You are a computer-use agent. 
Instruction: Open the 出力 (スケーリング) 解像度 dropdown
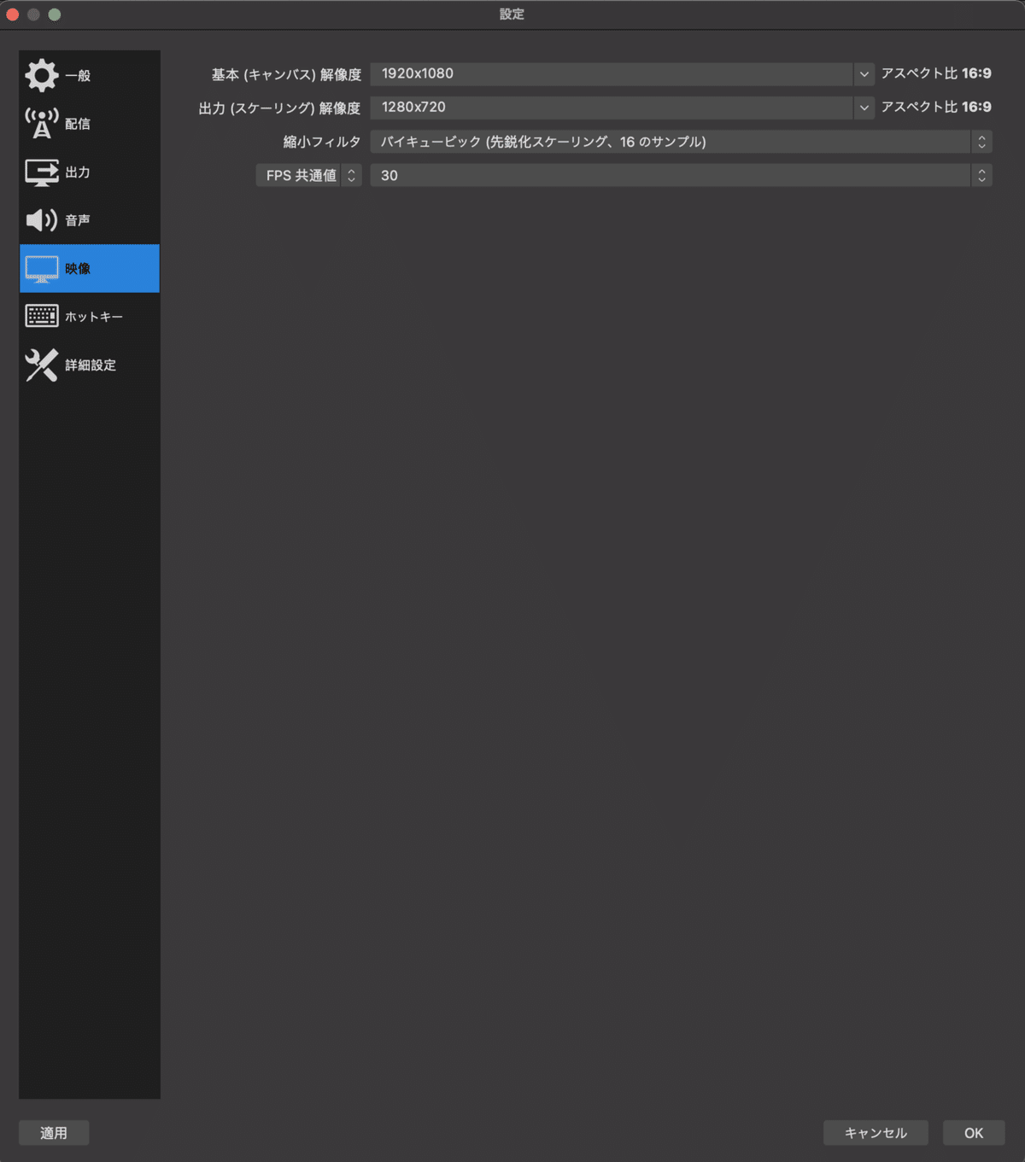coord(864,108)
